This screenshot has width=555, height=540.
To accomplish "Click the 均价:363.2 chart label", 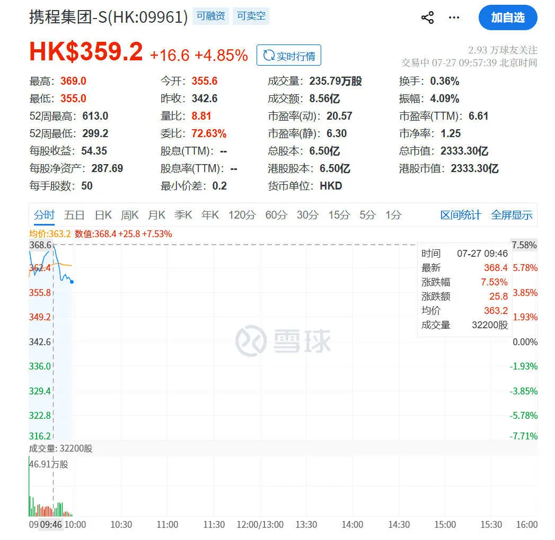I will click(50, 234).
